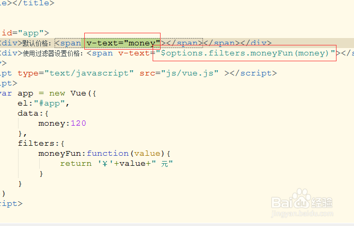Click the 'function' keyword
Viewport: 354px width, 226px height.
coord(108,153)
